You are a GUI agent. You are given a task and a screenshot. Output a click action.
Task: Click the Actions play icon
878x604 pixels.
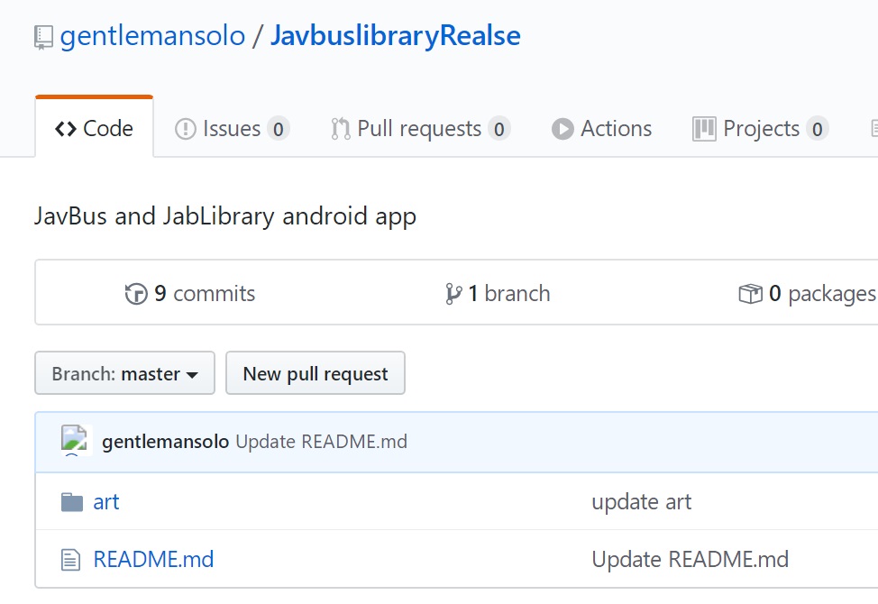[x=563, y=129]
